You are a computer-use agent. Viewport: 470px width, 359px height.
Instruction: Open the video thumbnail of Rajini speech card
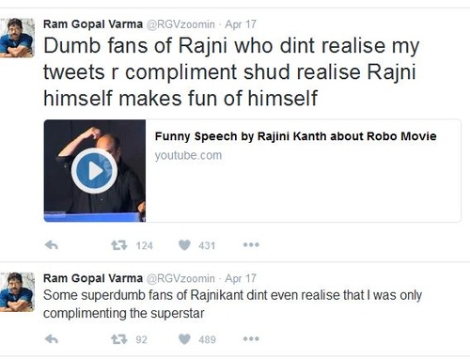coord(95,171)
